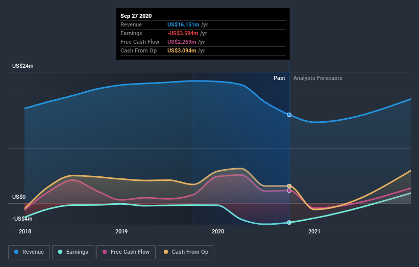Click the 2021 axis label
The width and height of the screenshot is (419, 267).
[x=314, y=231]
